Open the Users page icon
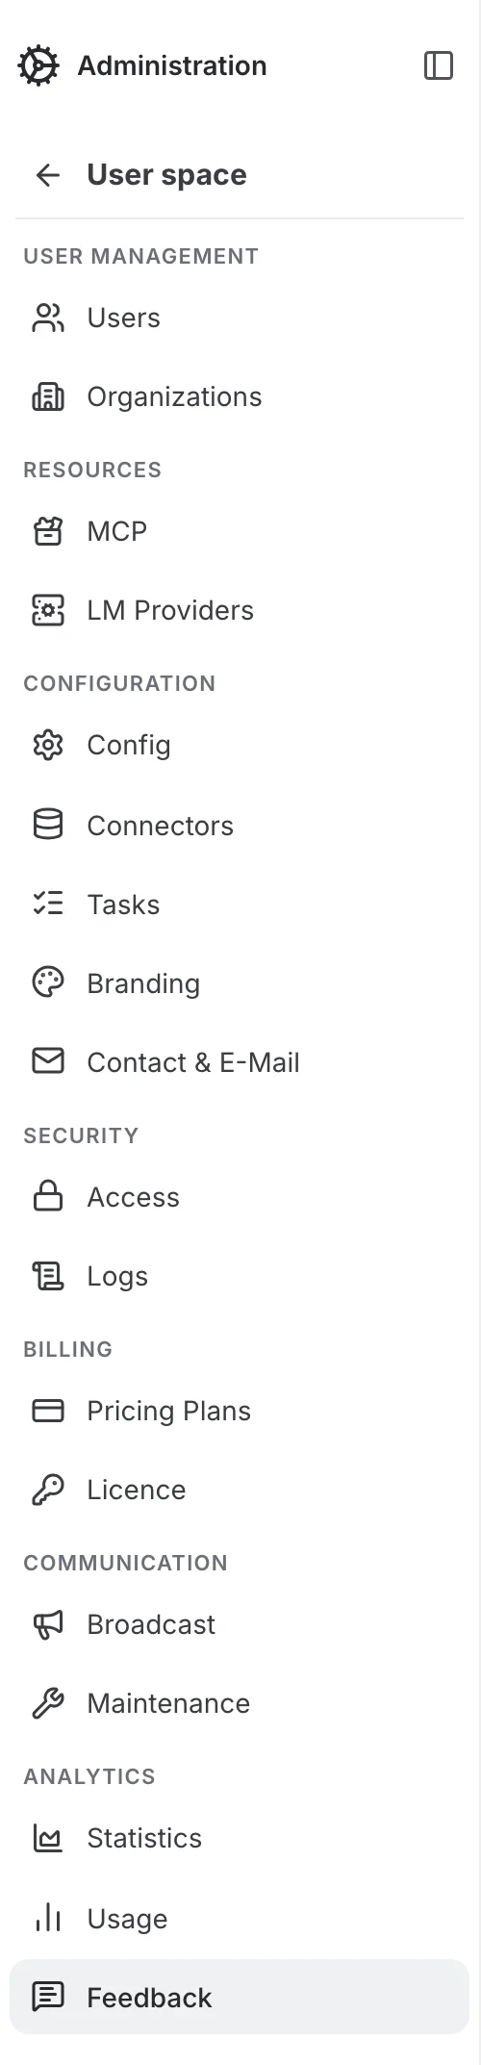Screen dimensions: 481x2065 click(x=48, y=319)
